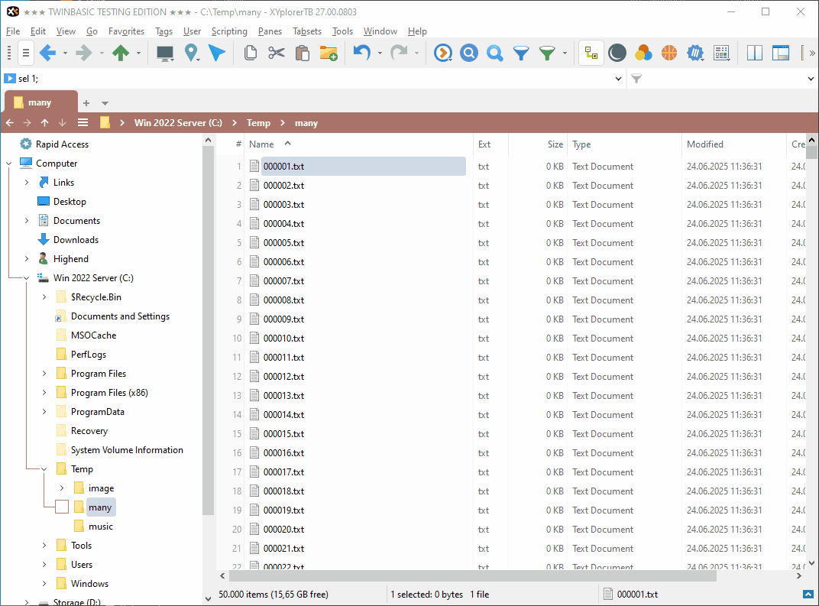Toggle dark mode with moon icon

coord(617,53)
